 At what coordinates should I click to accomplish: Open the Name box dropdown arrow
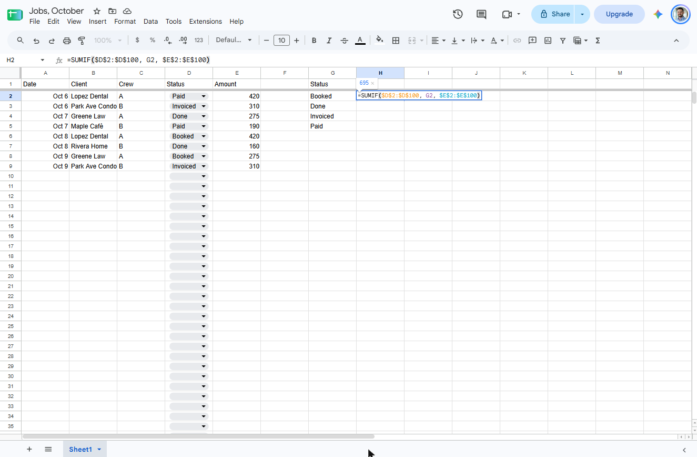click(43, 60)
